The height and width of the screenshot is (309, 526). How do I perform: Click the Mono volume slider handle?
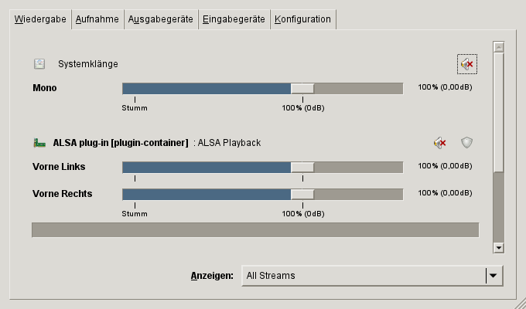[x=302, y=88]
